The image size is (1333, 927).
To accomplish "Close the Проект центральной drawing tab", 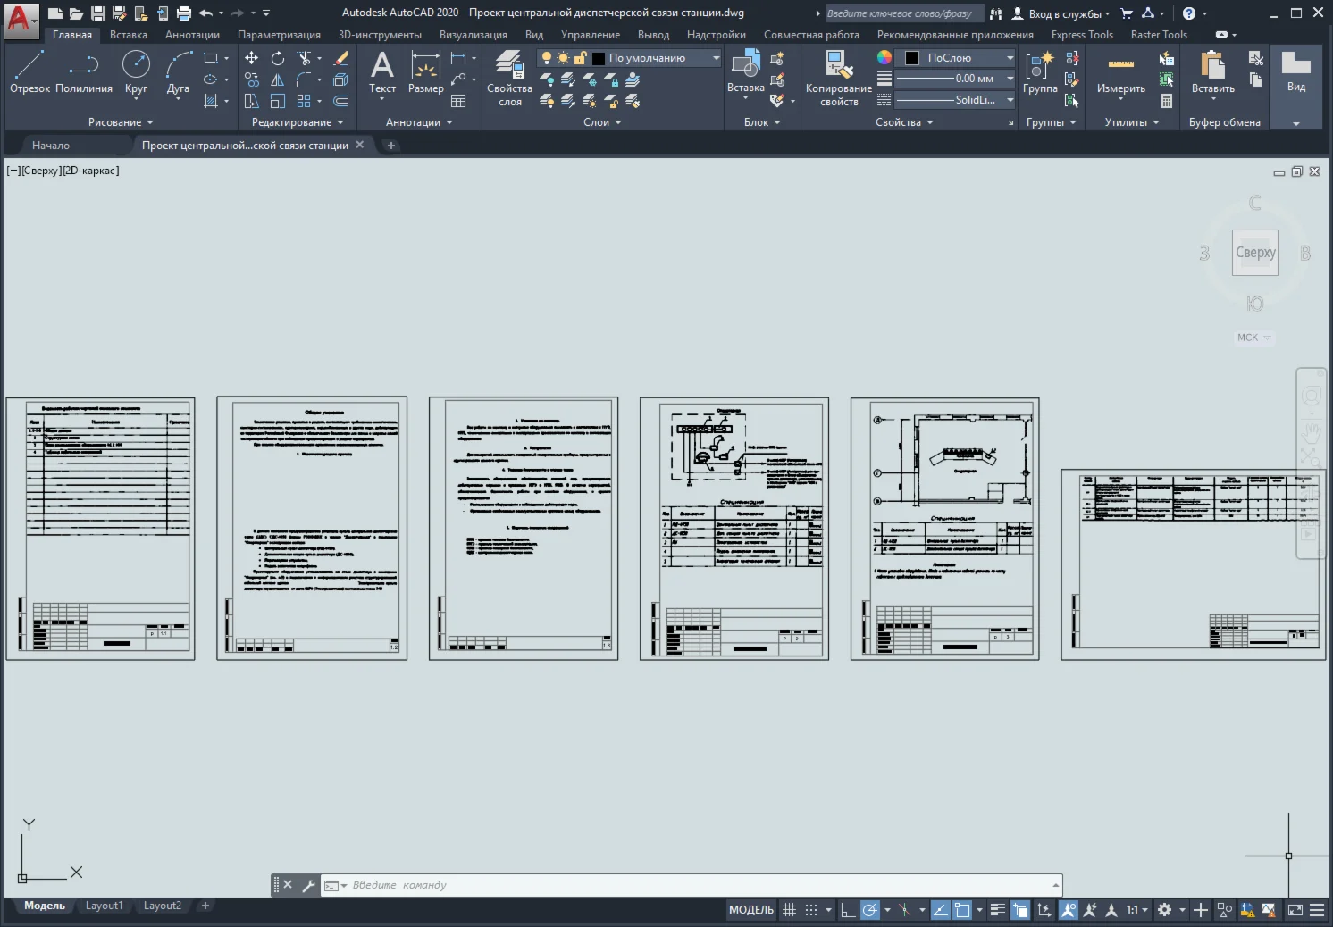I will coord(360,145).
